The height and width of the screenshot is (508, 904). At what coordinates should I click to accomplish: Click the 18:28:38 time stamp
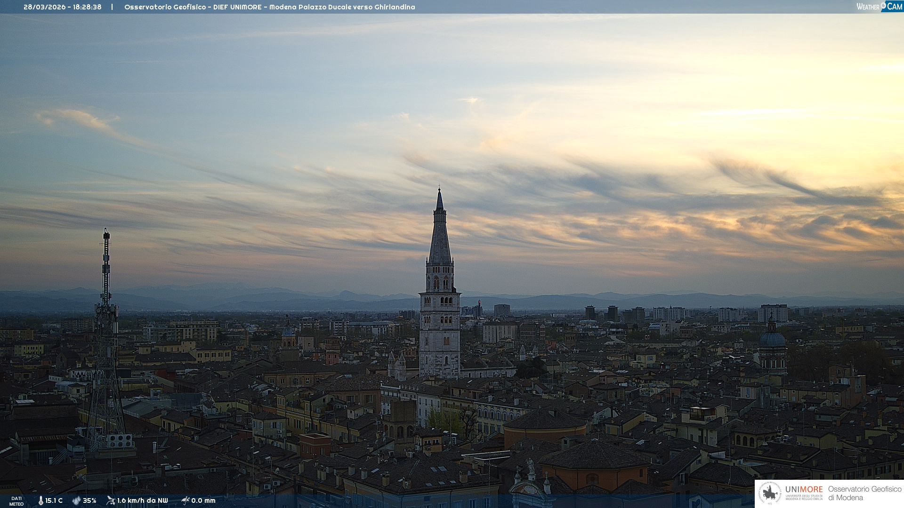pyautogui.click(x=87, y=7)
